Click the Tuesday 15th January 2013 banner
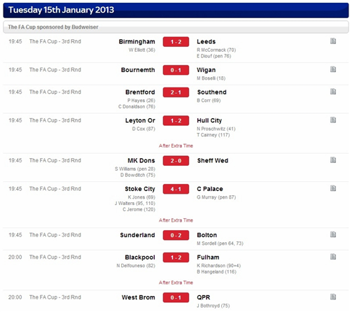This screenshot has height=312, width=350. click(x=176, y=10)
